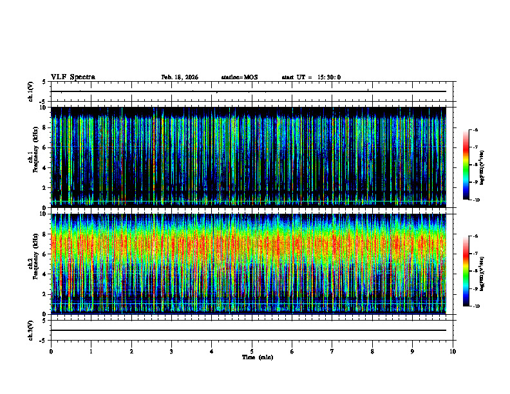Click the ch.1 color scale bar
The height and width of the screenshot is (394, 510).
[x=466, y=165]
